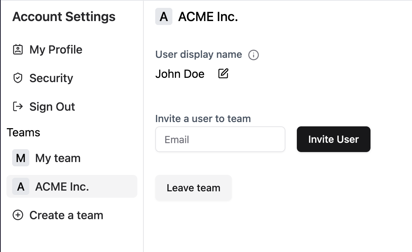The width and height of the screenshot is (412, 252).
Task: Click the plus icon next to Create a team
Action: (x=18, y=215)
